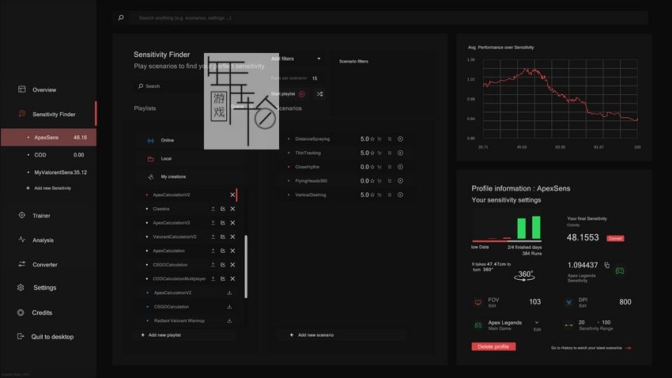Click the shuffle playlist icon

point(320,94)
